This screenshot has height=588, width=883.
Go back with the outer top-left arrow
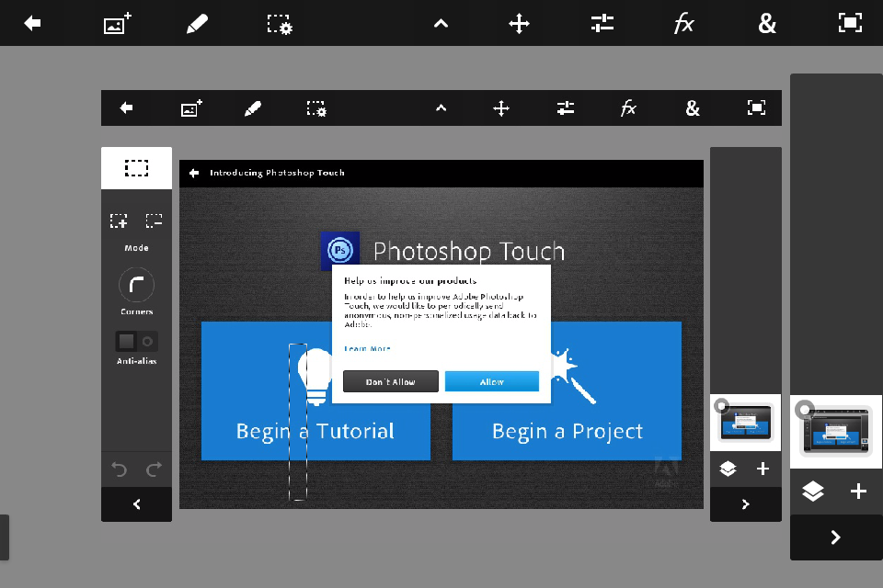click(x=33, y=23)
